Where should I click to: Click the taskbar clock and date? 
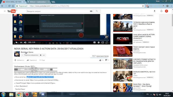point(167,95)
